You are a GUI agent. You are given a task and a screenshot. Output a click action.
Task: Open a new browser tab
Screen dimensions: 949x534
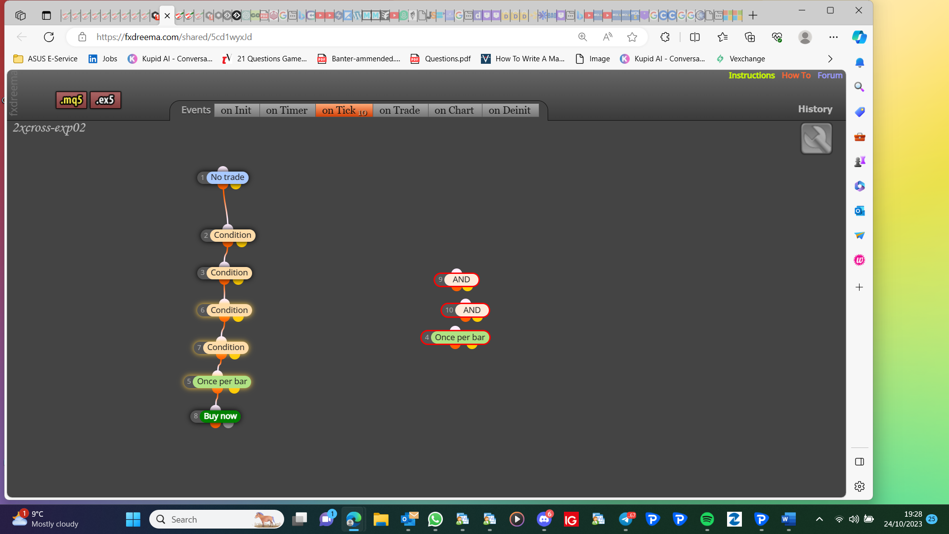coord(753,15)
